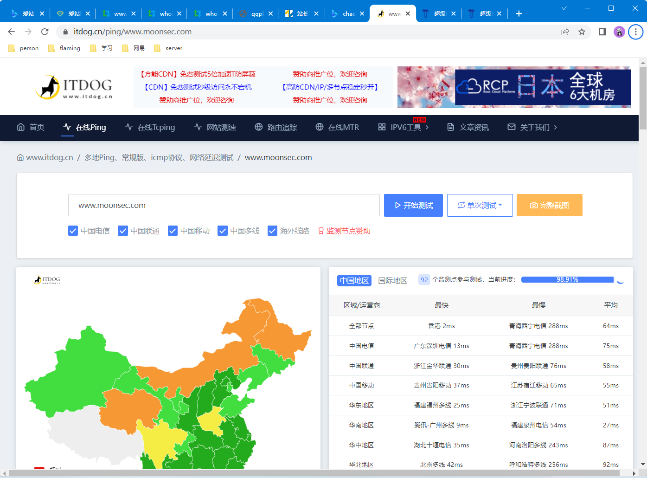Click the 河南洛阳多线 243ms cell
This screenshot has height=478, width=647.
(538, 445)
